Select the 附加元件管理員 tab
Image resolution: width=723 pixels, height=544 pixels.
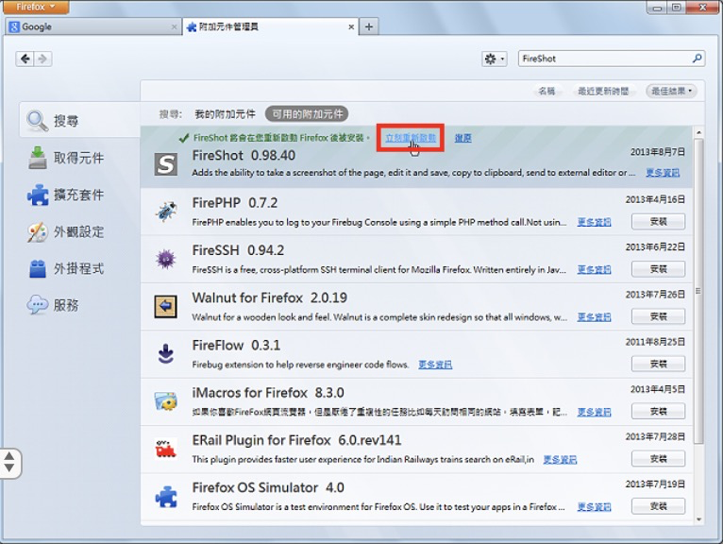pos(270,26)
